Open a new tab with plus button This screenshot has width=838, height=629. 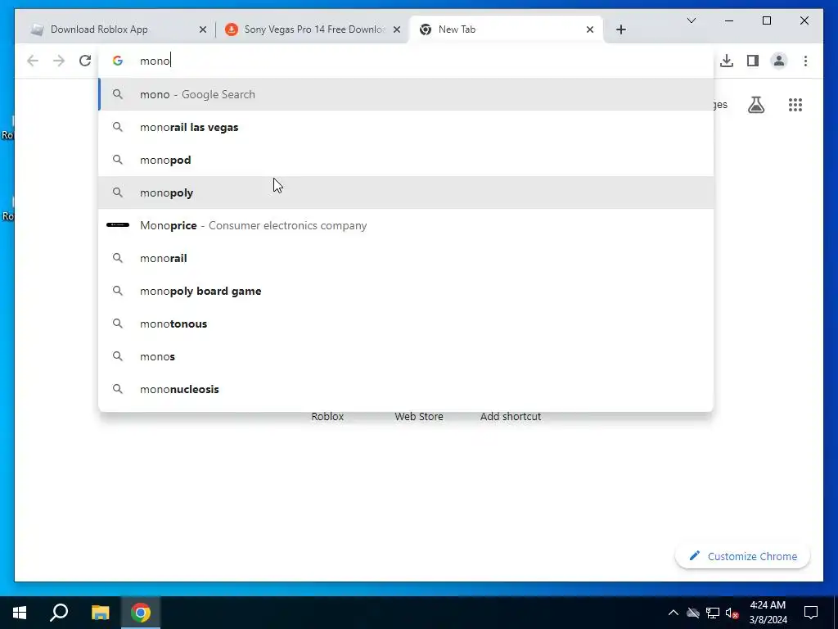[x=620, y=29]
